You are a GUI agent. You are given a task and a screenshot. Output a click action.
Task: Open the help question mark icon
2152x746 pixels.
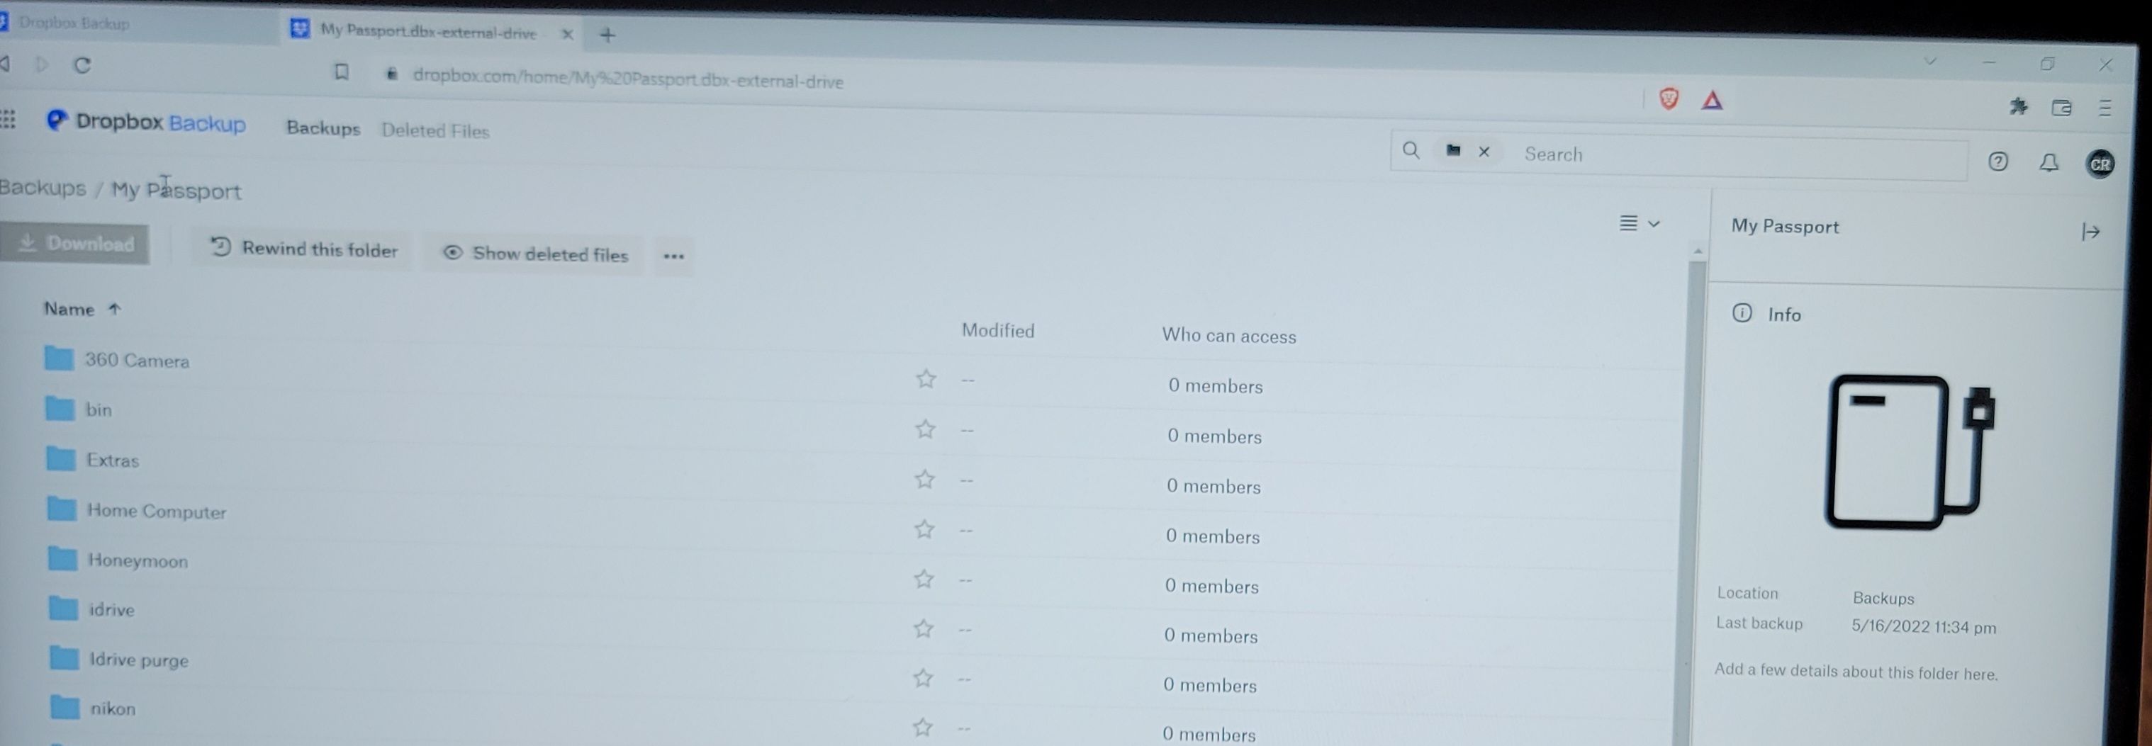[1997, 162]
